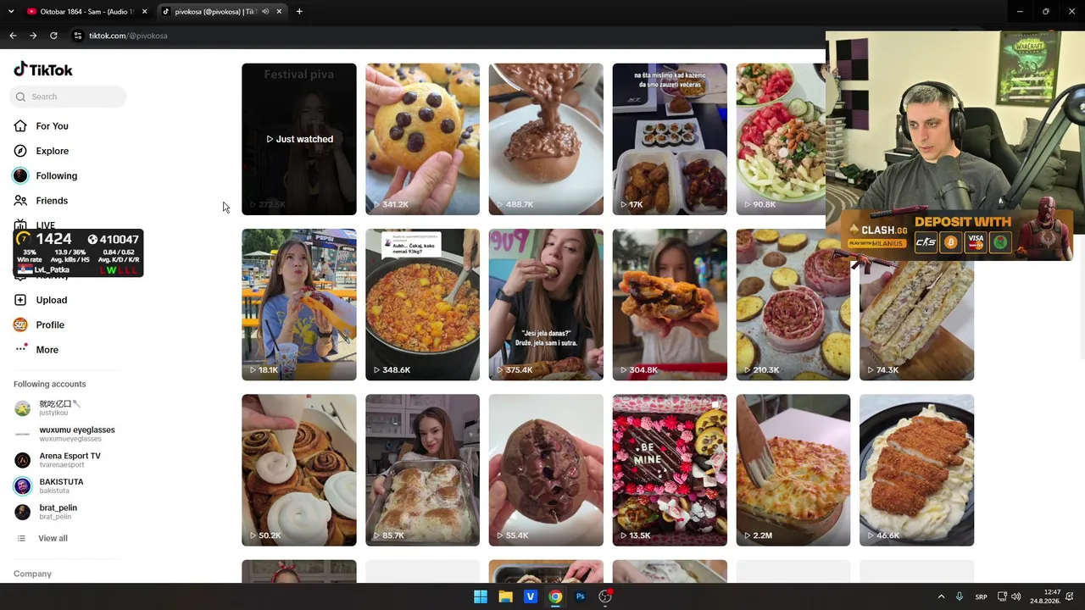Open the chocolate cookie video with 55.4K views
Image resolution: width=1085 pixels, height=610 pixels.
tap(546, 470)
